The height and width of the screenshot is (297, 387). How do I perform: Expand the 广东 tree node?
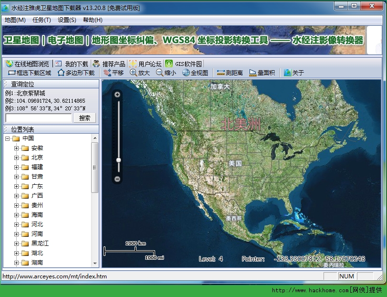(16, 186)
